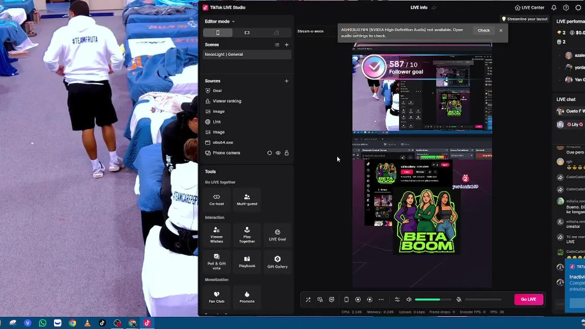585x329 pixels.
Task: Adjust the green speaker volume slider
Action: [x=433, y=300]
